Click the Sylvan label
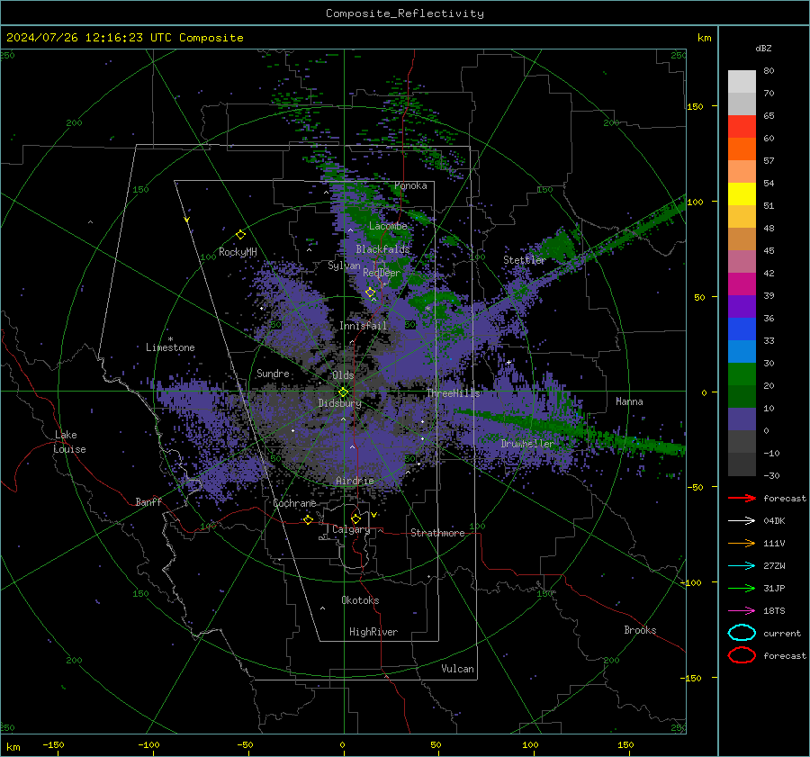Image resolution: width=810 pixels, height=757 pixels. (344, 266)
